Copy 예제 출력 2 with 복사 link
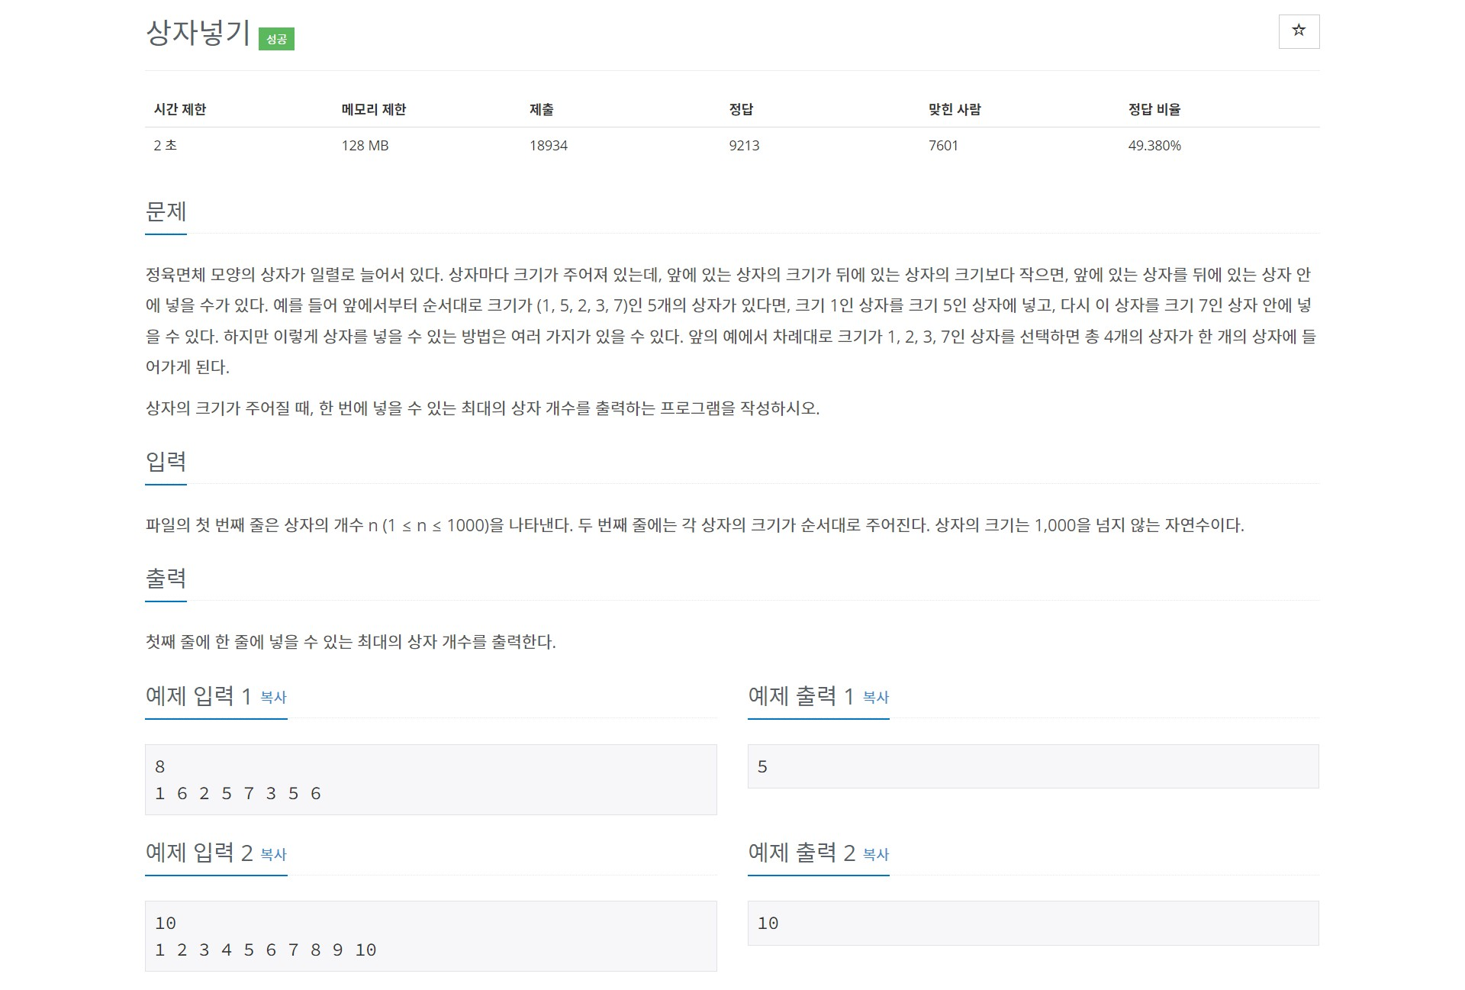Screen dimensions: 1465x990 click(876, 854)
